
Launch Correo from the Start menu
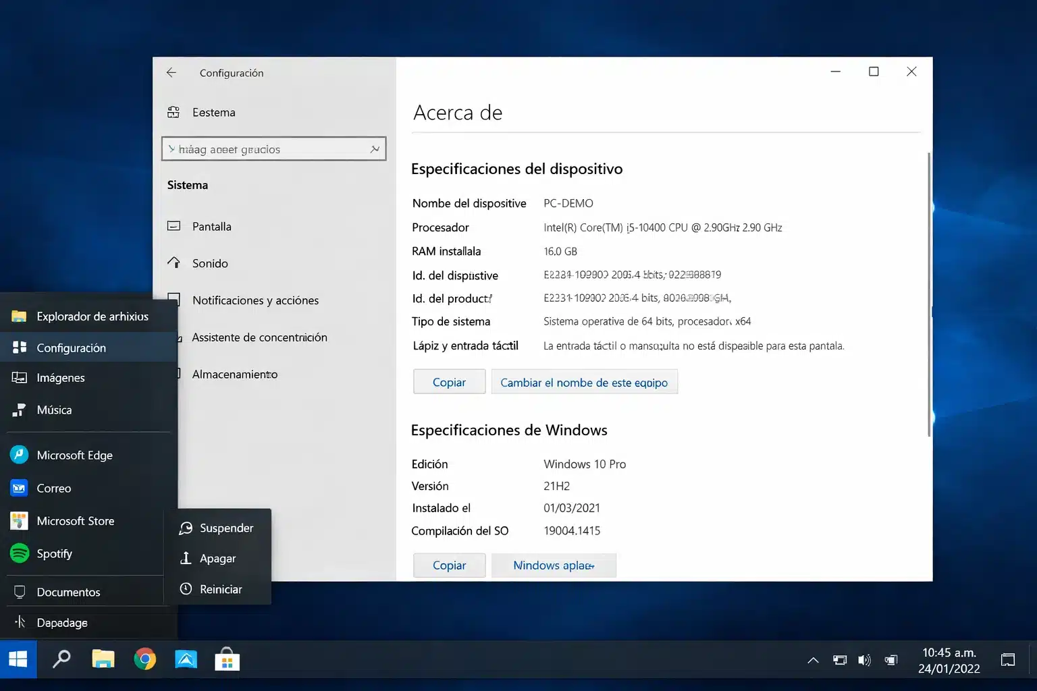pos(54,488)
